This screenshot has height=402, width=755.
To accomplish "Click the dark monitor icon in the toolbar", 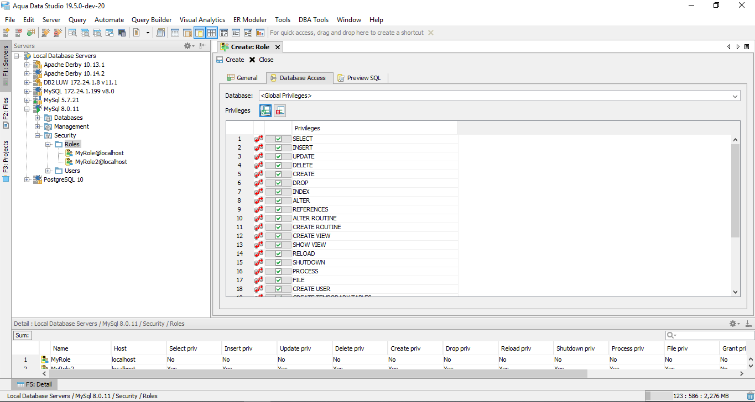I will click(x=122, y=33).
